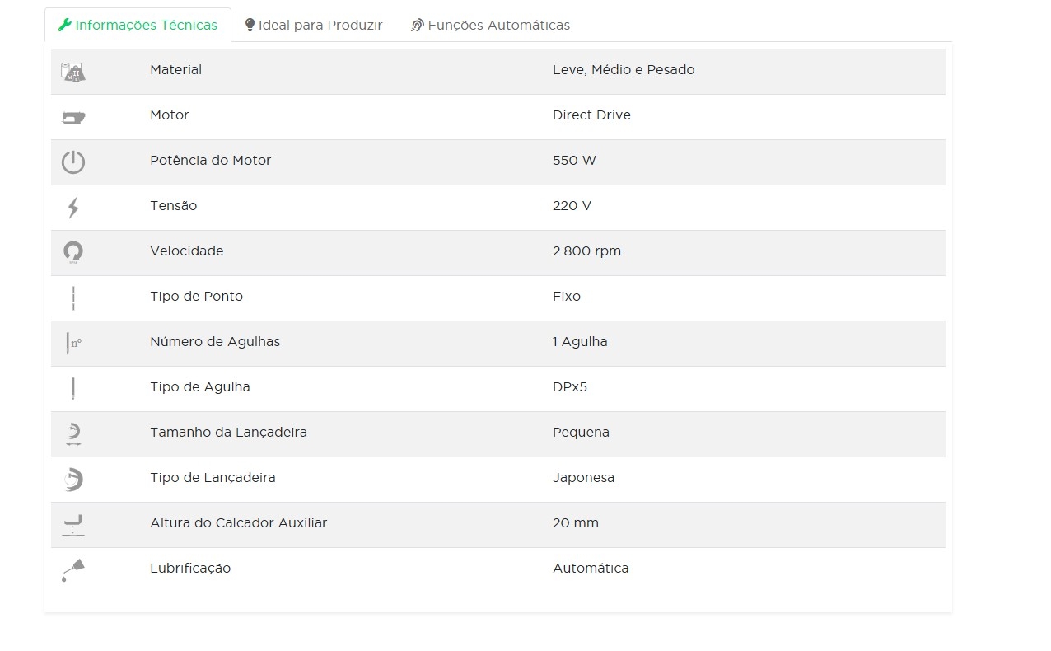Image resolution: width=1051 pixels, height=651 pixels.
Task: Click the Material row icon
Action: click(x=73, y=72)
